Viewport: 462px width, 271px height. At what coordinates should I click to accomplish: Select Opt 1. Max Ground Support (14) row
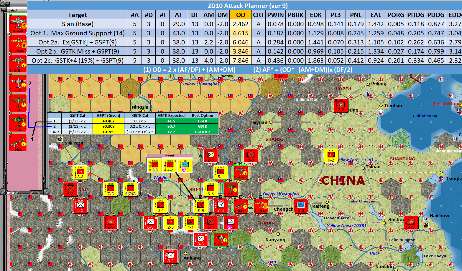coord(78,33)
